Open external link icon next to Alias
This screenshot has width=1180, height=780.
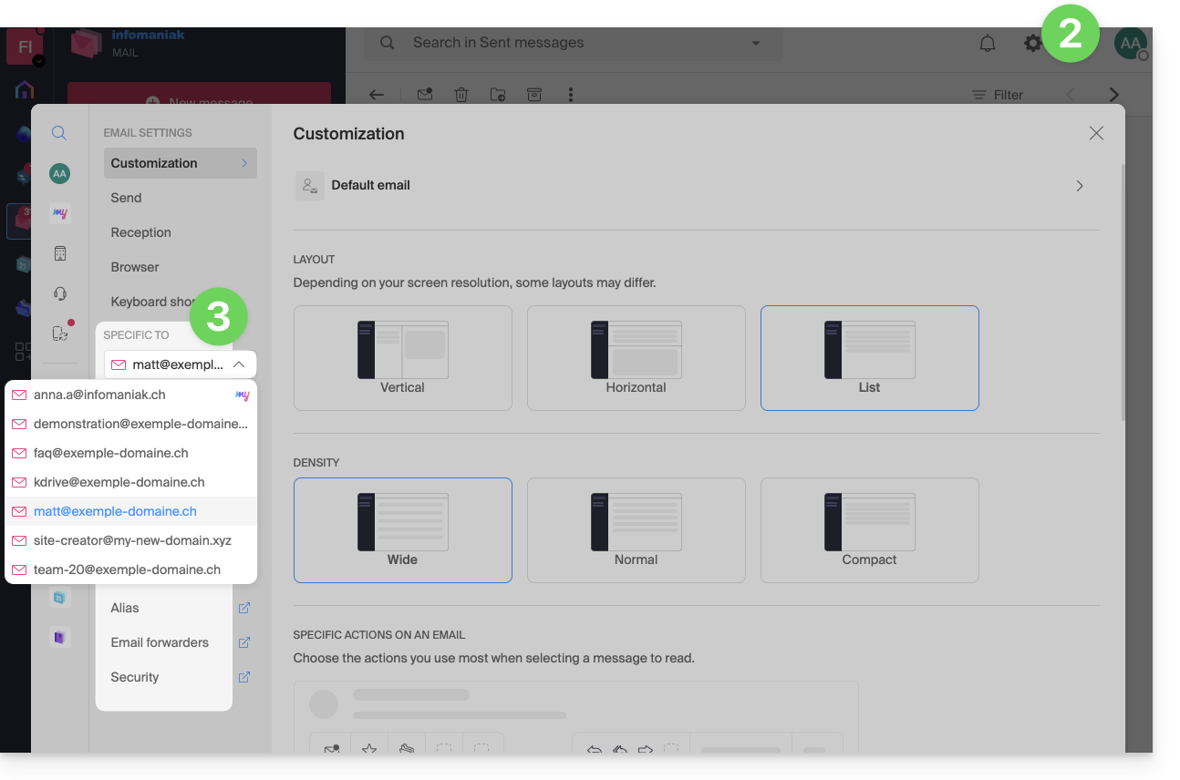pyautogui.click(x=244, y=608)
